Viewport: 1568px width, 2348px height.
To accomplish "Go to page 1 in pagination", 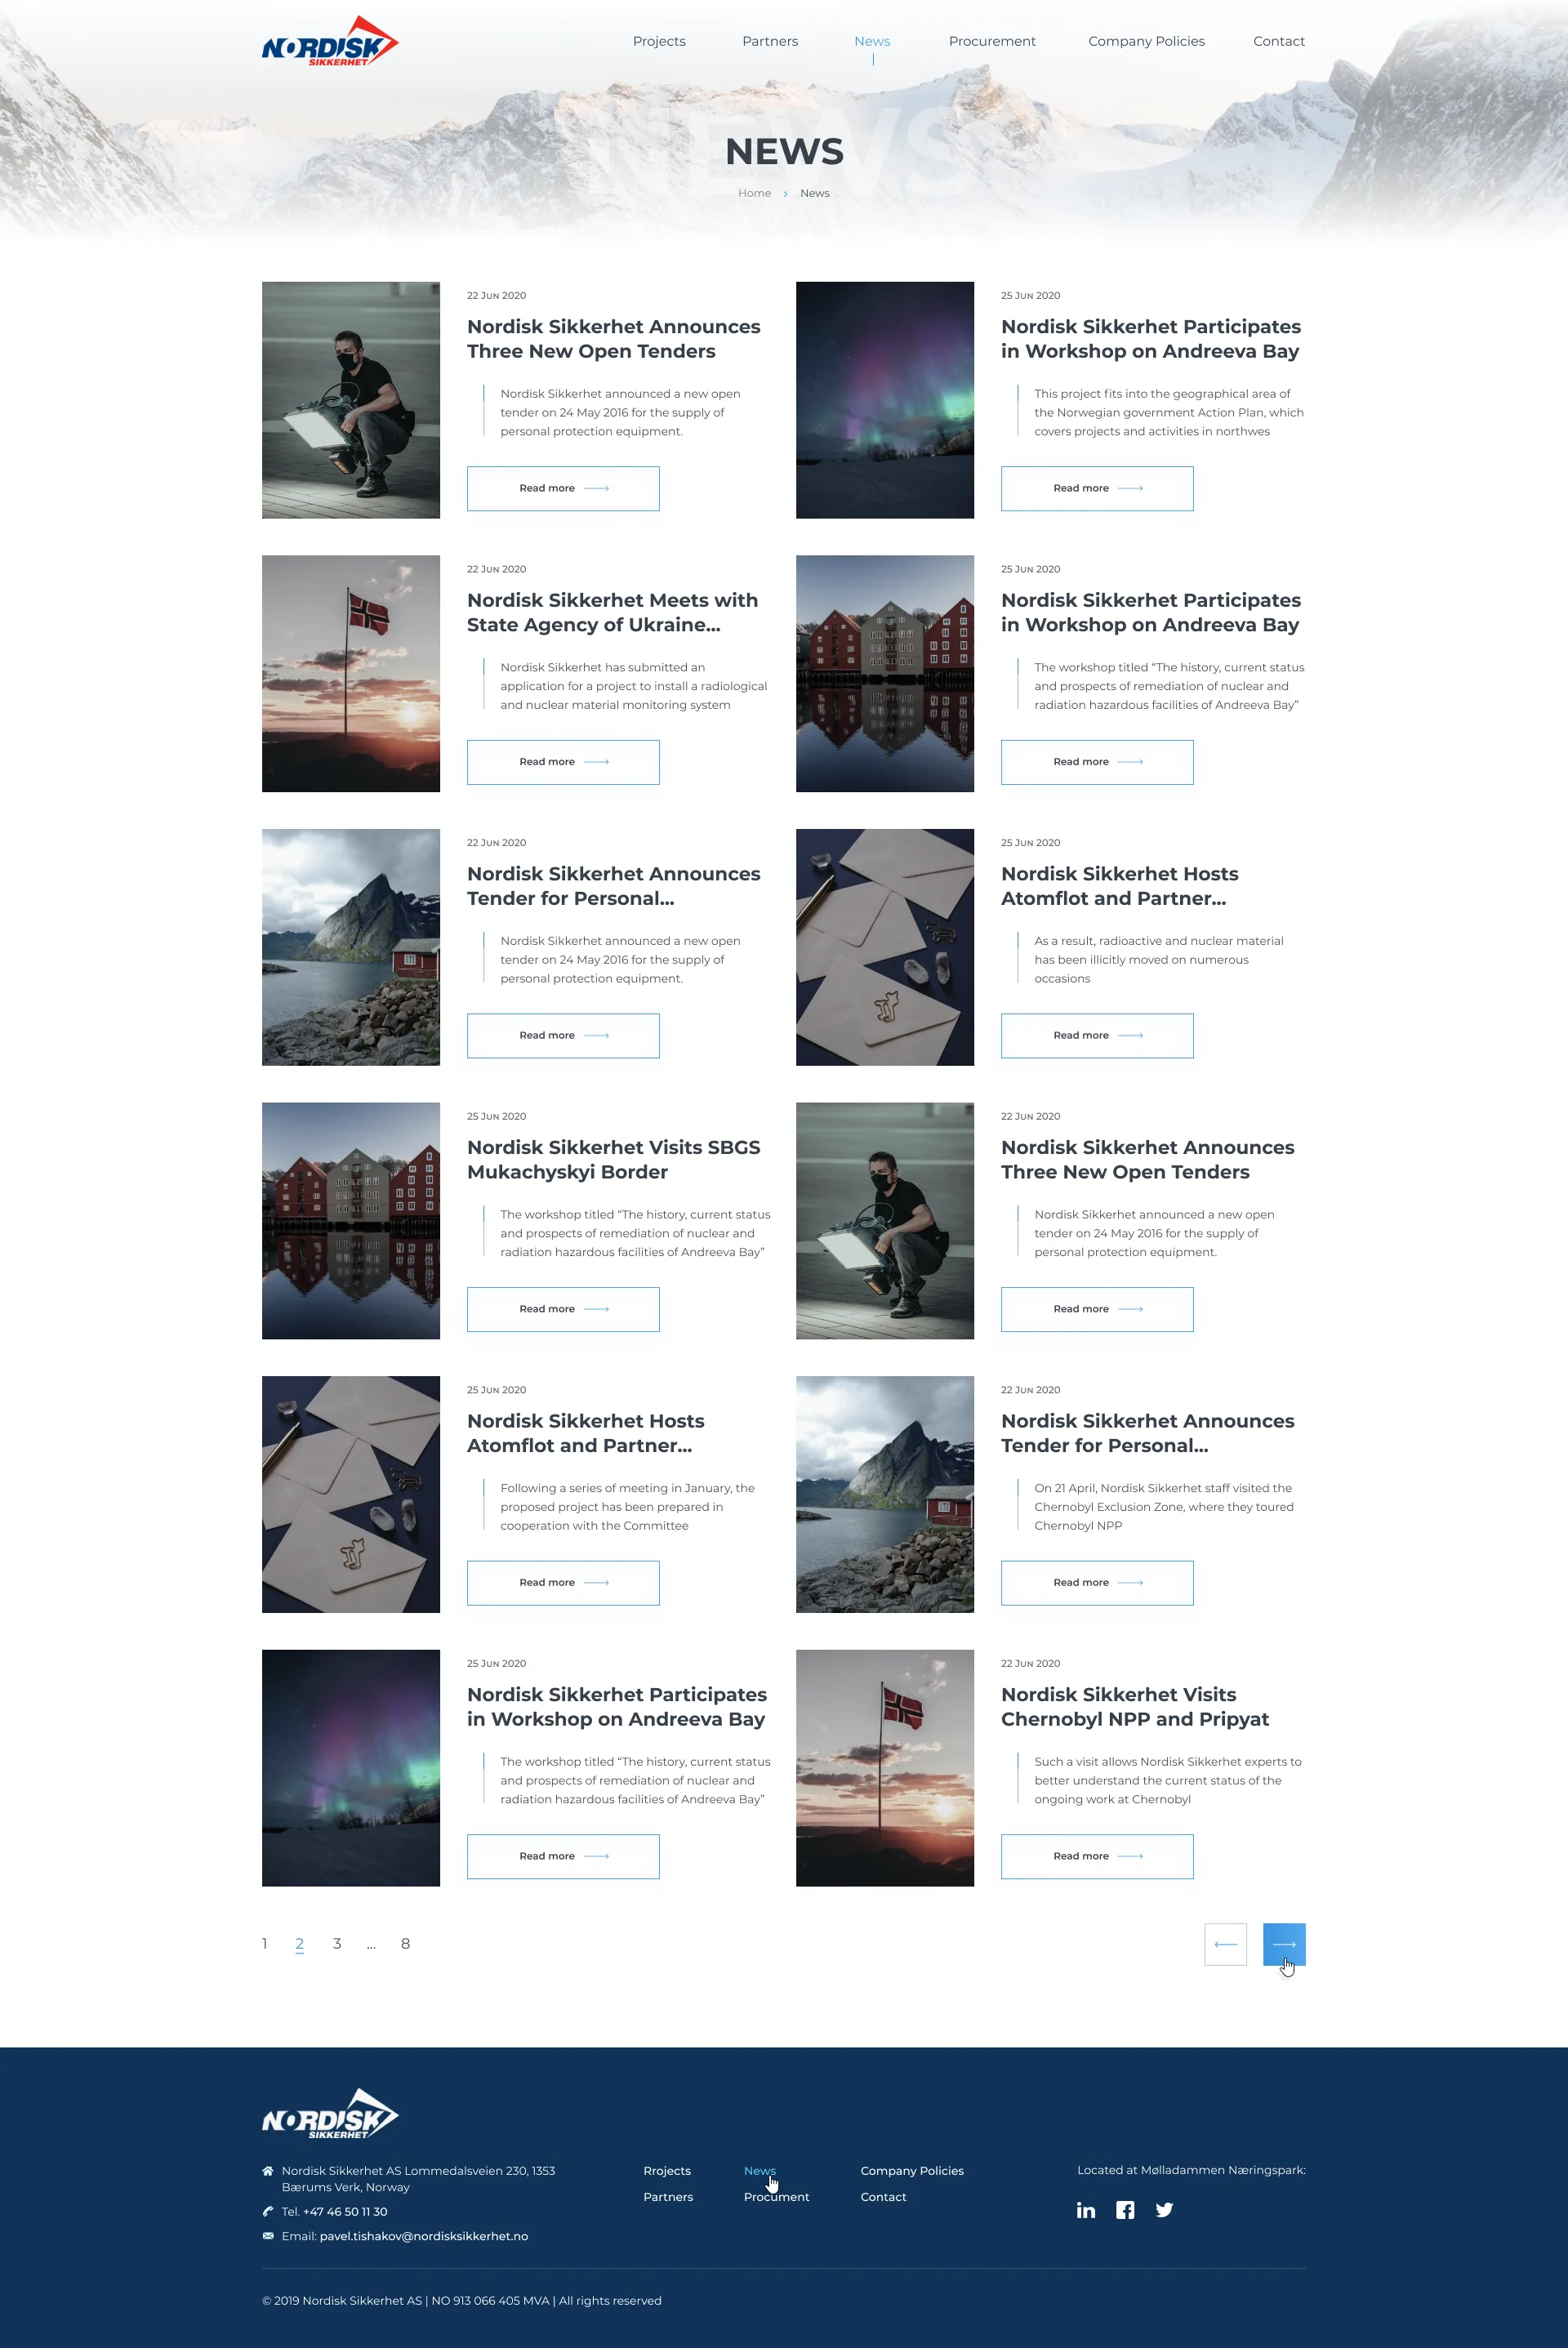I will click(x=265, y=1943).
